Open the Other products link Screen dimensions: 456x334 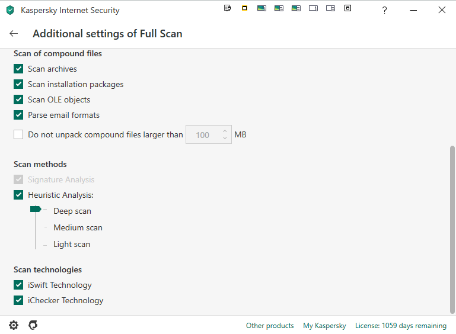(x=270, y=326)
